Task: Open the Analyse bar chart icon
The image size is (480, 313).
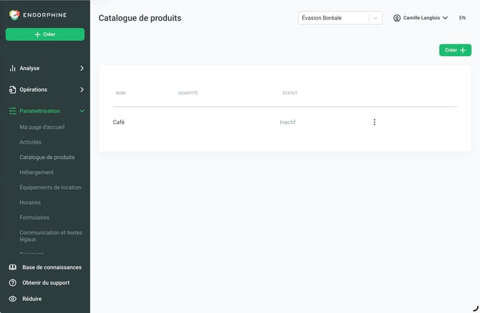Action: tap(12, 68)
